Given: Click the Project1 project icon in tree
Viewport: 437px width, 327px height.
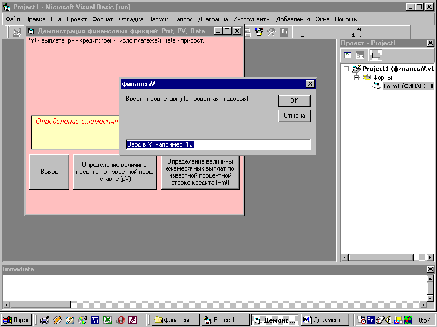Looking at the screenshot, I should point(356,69).
